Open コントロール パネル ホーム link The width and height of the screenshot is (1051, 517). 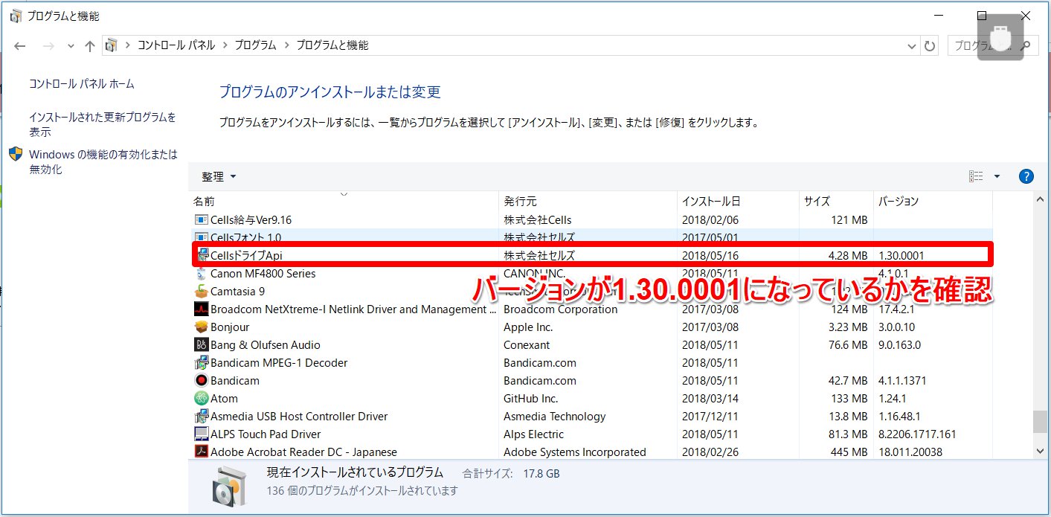tap(82, 84)
